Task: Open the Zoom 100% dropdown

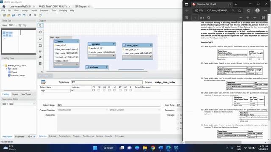Action: click(16, 25)
